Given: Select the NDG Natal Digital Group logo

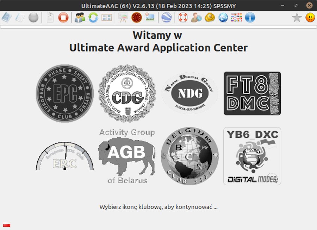Looking at the screenshot, I should (189, 93).
